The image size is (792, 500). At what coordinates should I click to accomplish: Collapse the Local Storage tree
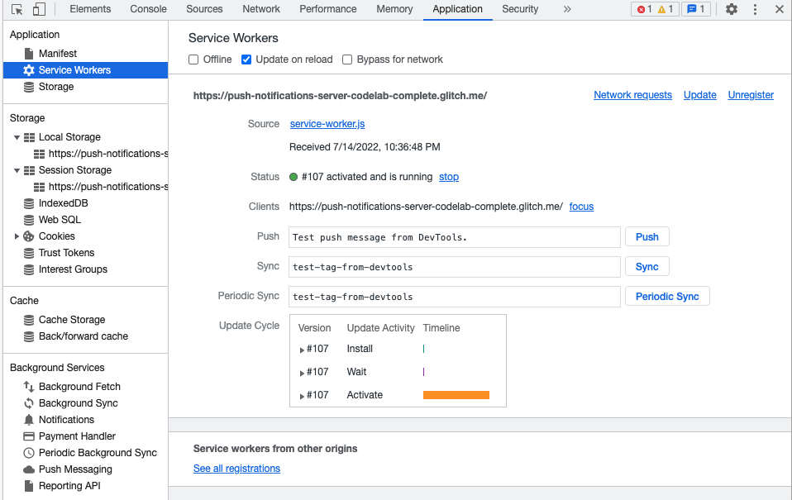pos(17,137)
